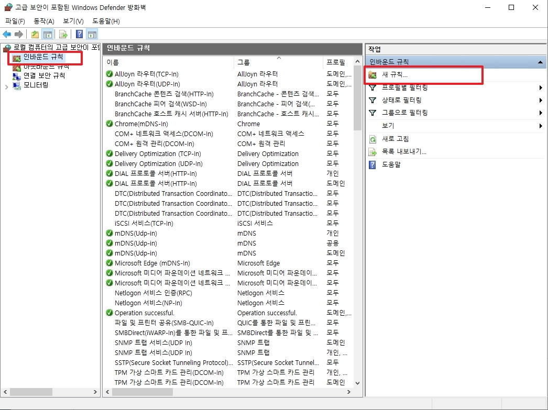The image size is (548, 410).
Task: Click the green check icon of AllJoyn 라우터(TCP-In)
Action: (x=109, y=74)
